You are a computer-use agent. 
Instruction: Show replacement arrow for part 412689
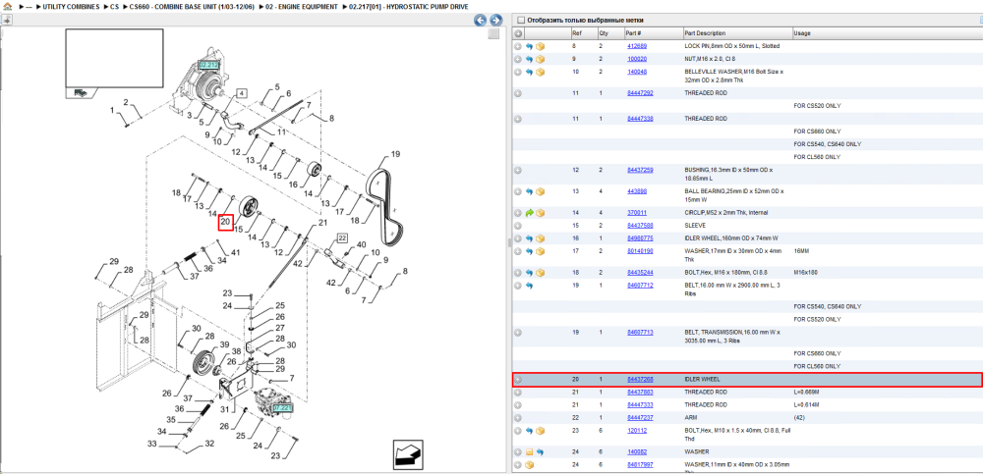[529, 46]
